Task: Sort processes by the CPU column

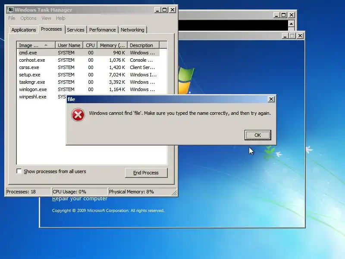Action: 90,45
